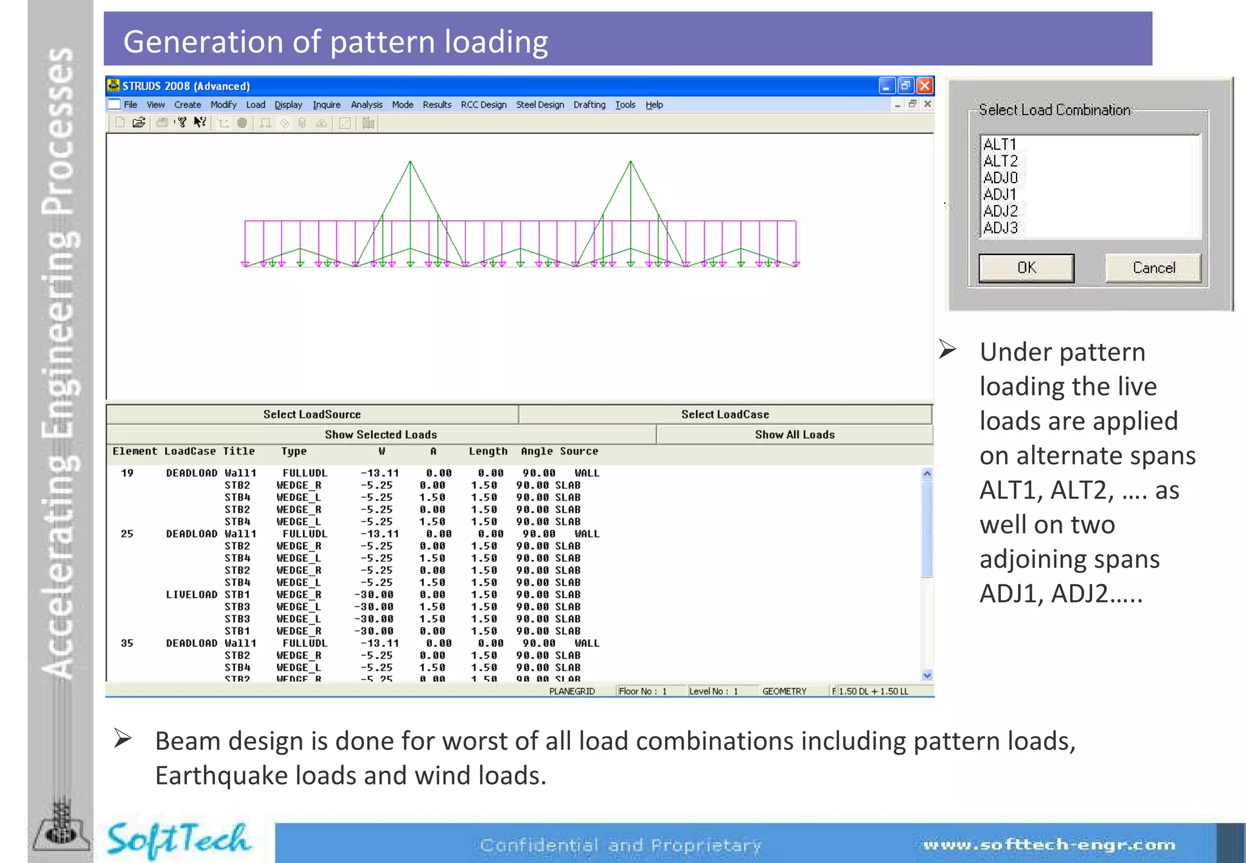Open the View menu
This screenshot has height=863, width=1246.
156,105
